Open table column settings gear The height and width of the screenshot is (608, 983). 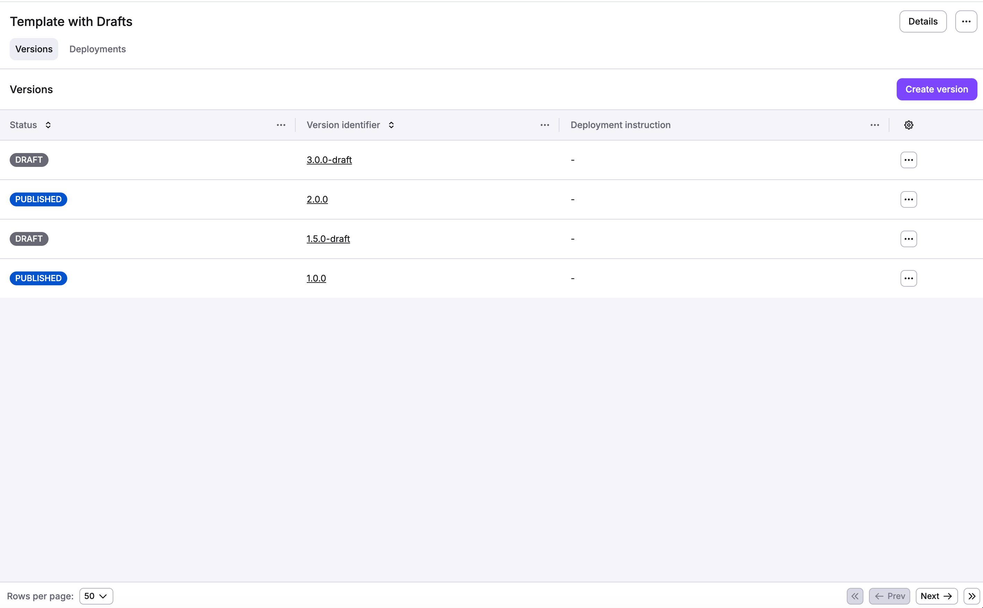[x=908, y=125]
